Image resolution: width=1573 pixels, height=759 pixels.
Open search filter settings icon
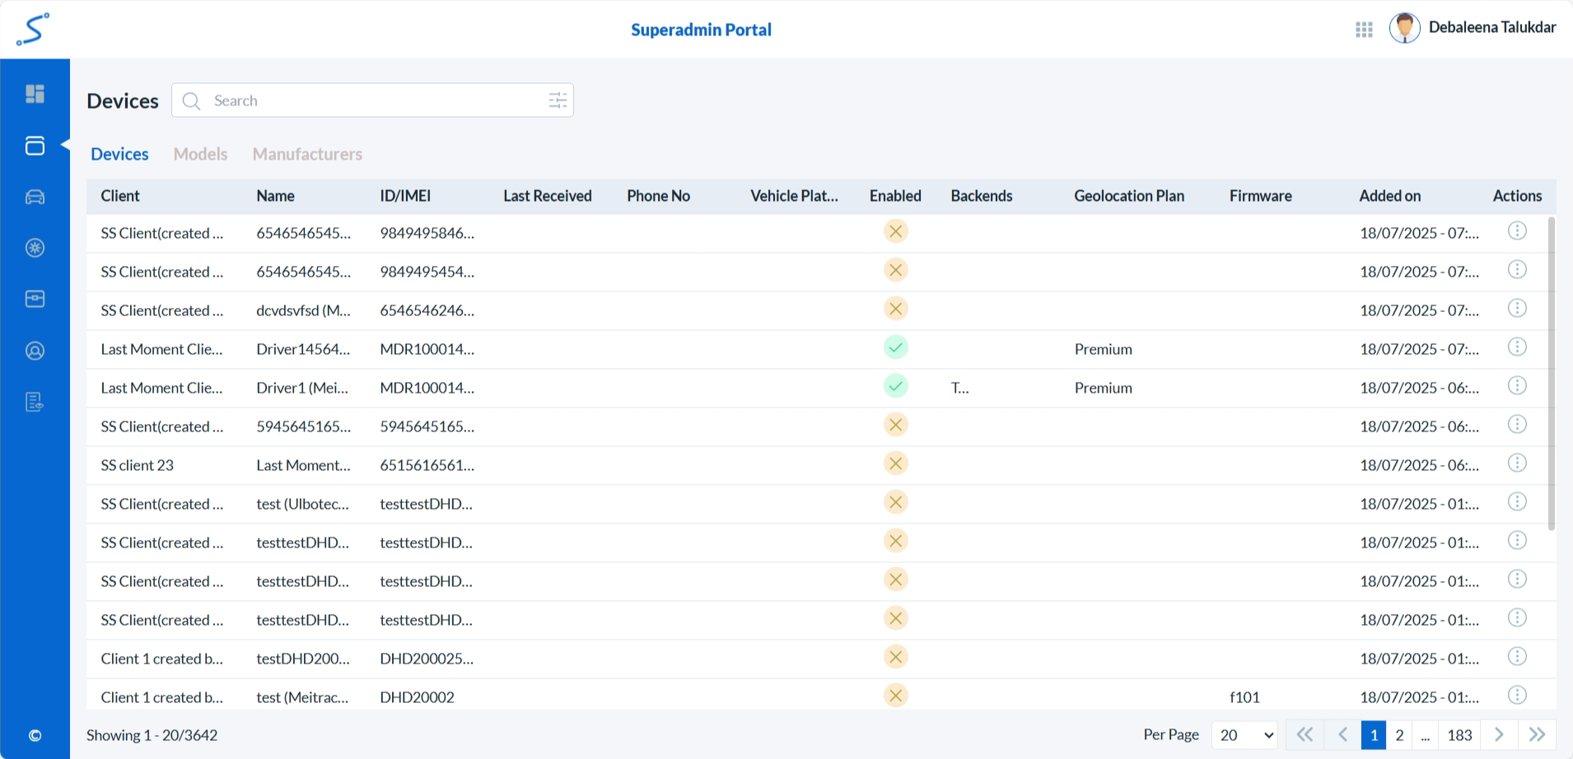point(558,100)
